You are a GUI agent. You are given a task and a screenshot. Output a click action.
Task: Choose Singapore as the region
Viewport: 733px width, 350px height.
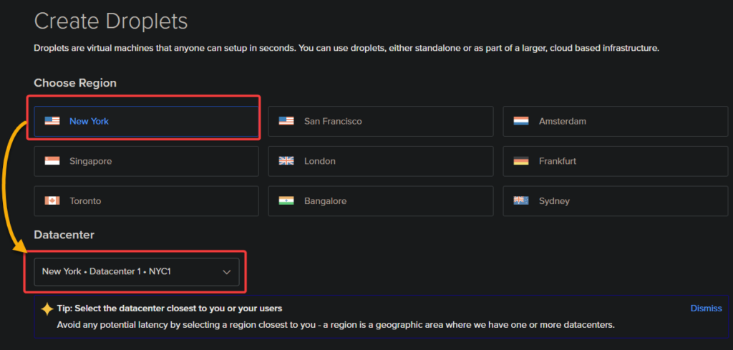point(146,161)
